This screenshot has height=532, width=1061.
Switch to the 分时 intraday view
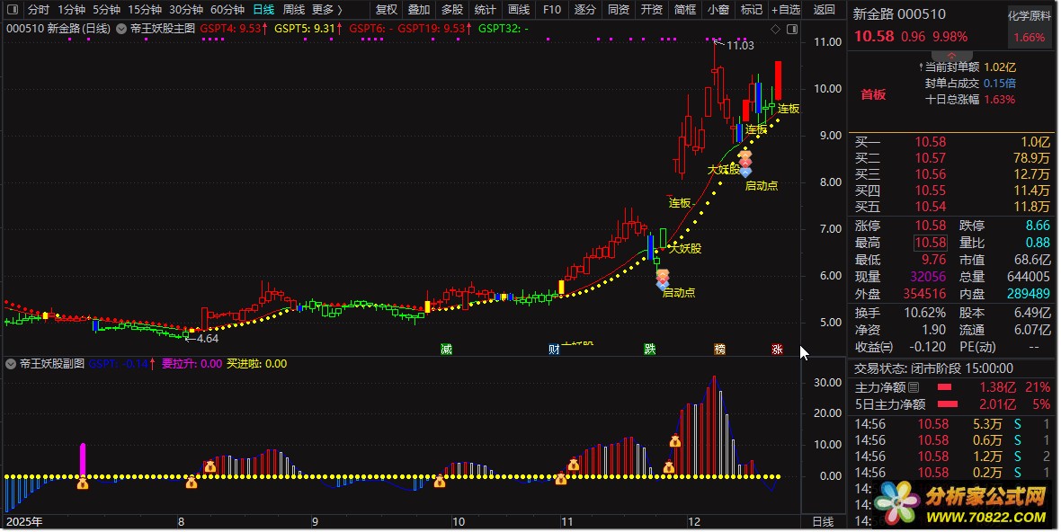pyautogui.click(x=38, y=10)
